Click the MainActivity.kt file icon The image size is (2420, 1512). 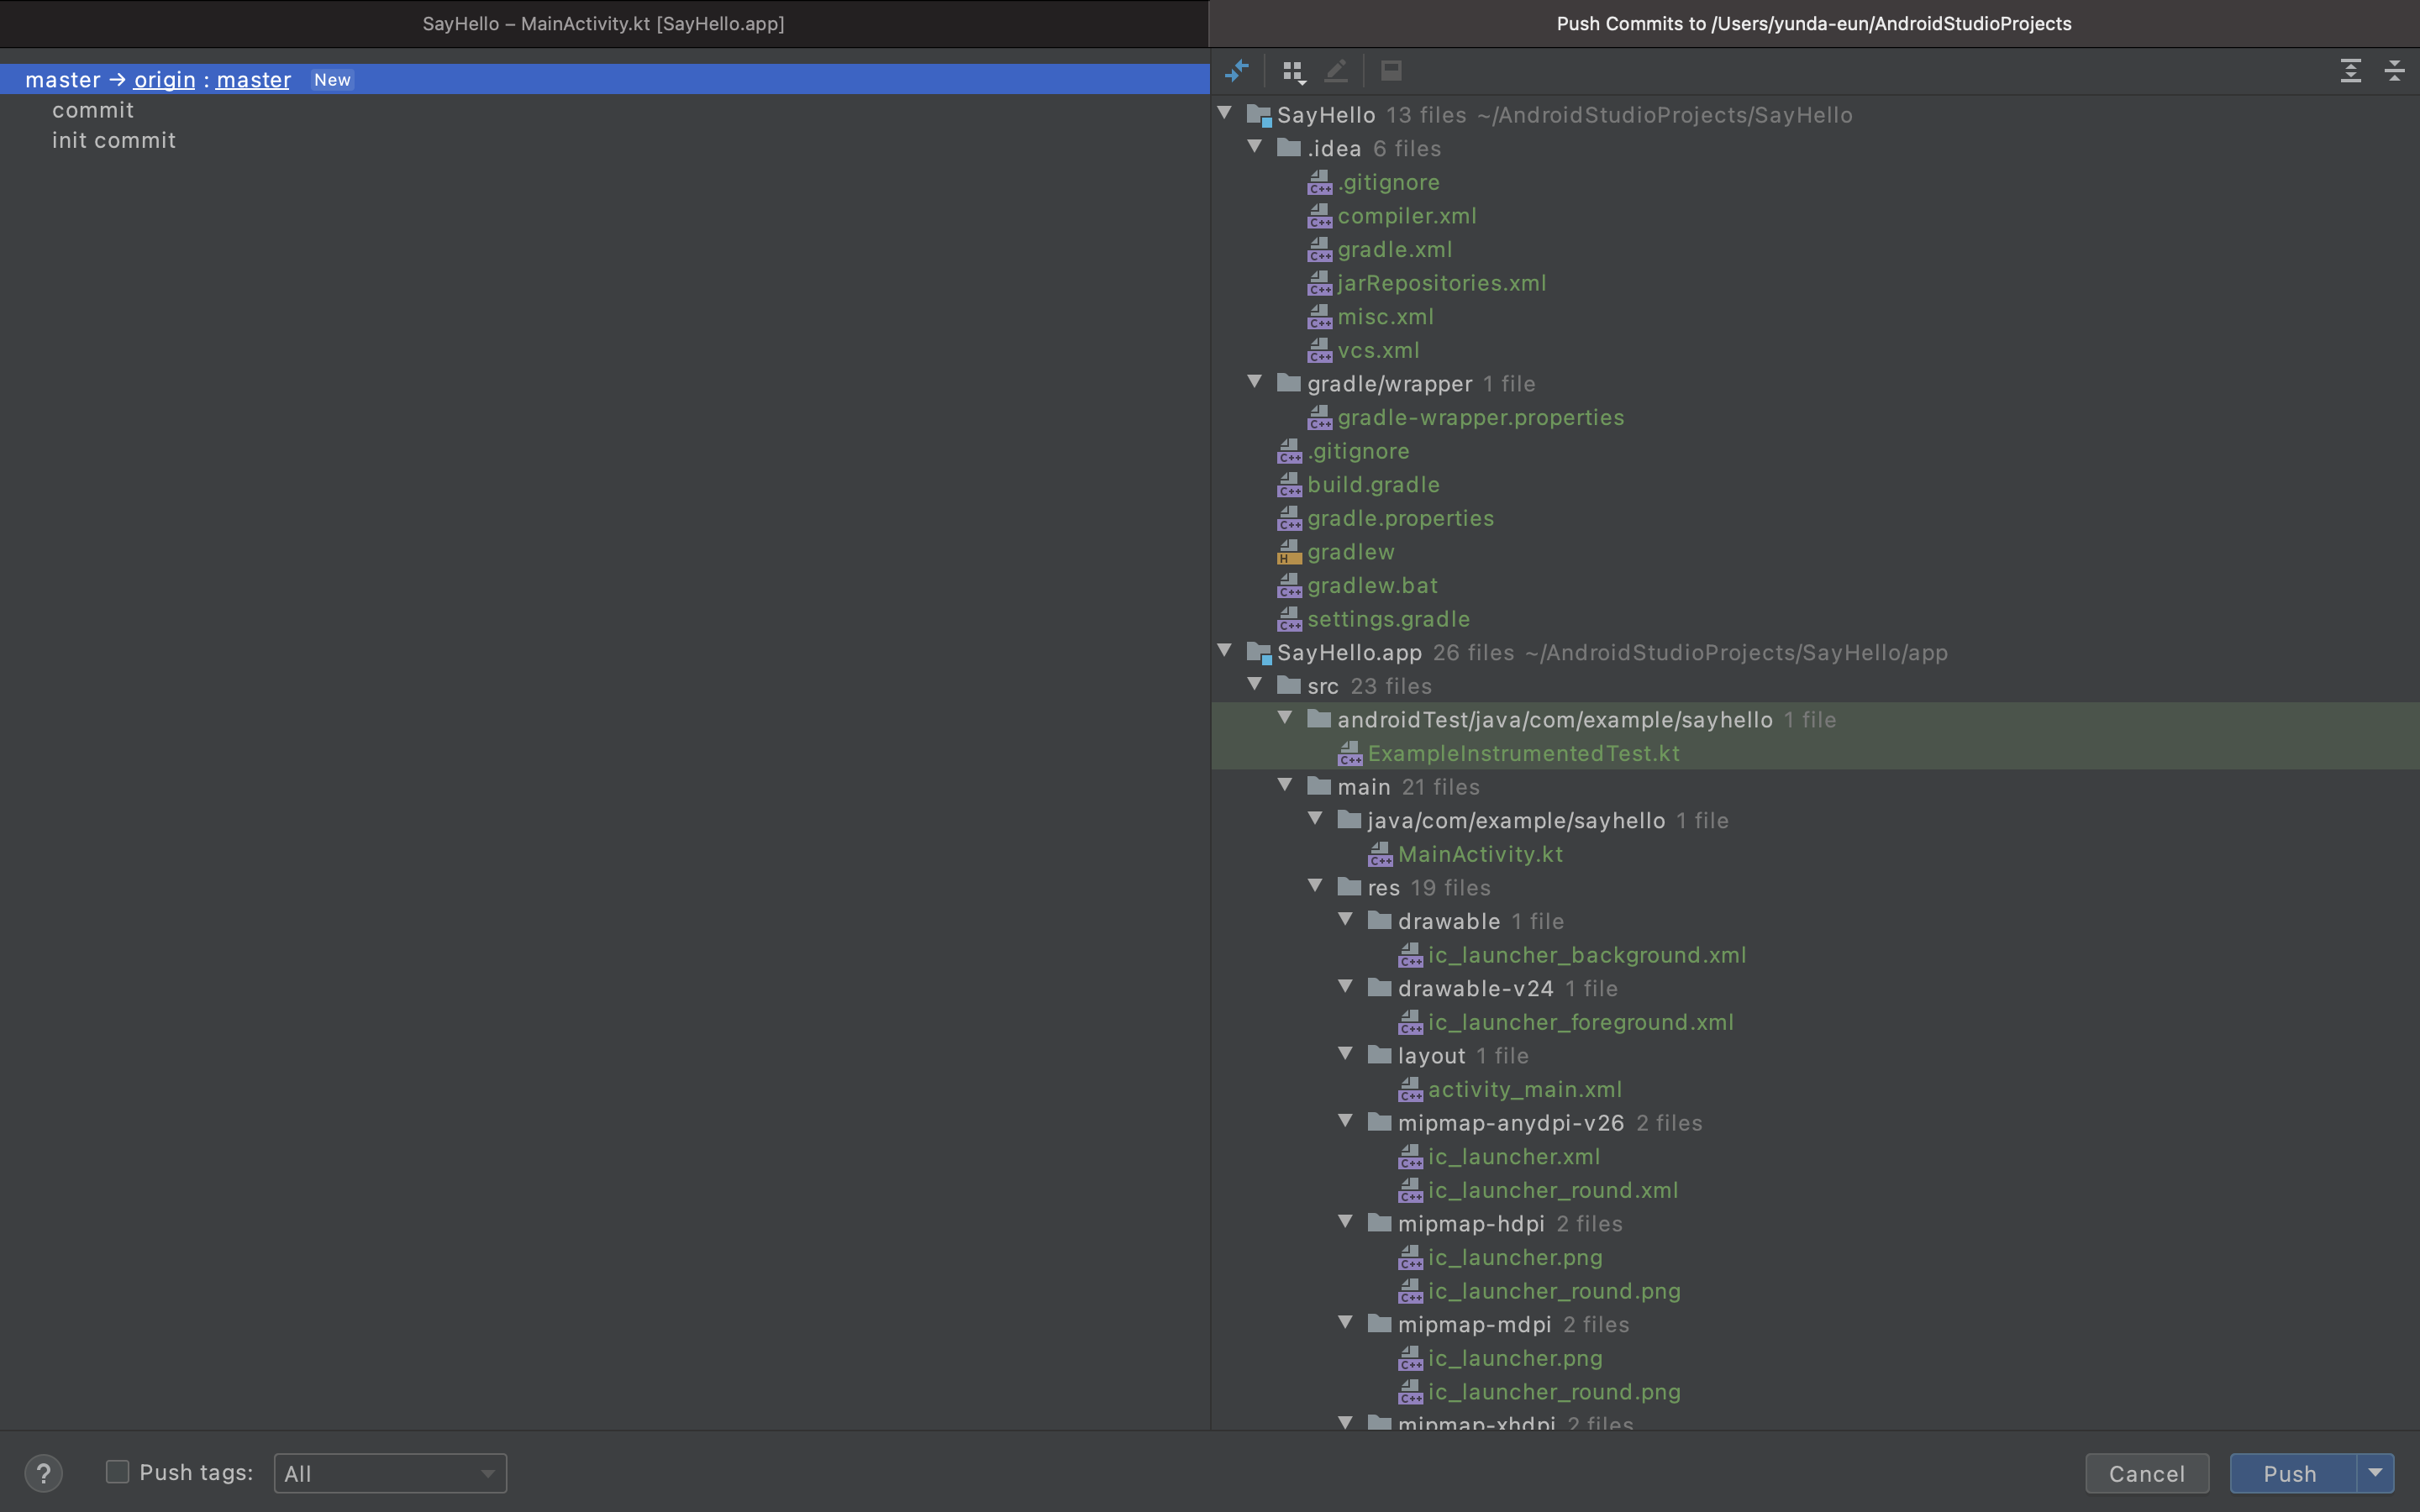pyautogui.click(x=1380, y=854)
